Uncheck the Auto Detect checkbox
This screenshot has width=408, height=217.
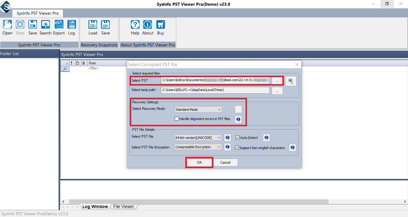click(x=238, y=138)
